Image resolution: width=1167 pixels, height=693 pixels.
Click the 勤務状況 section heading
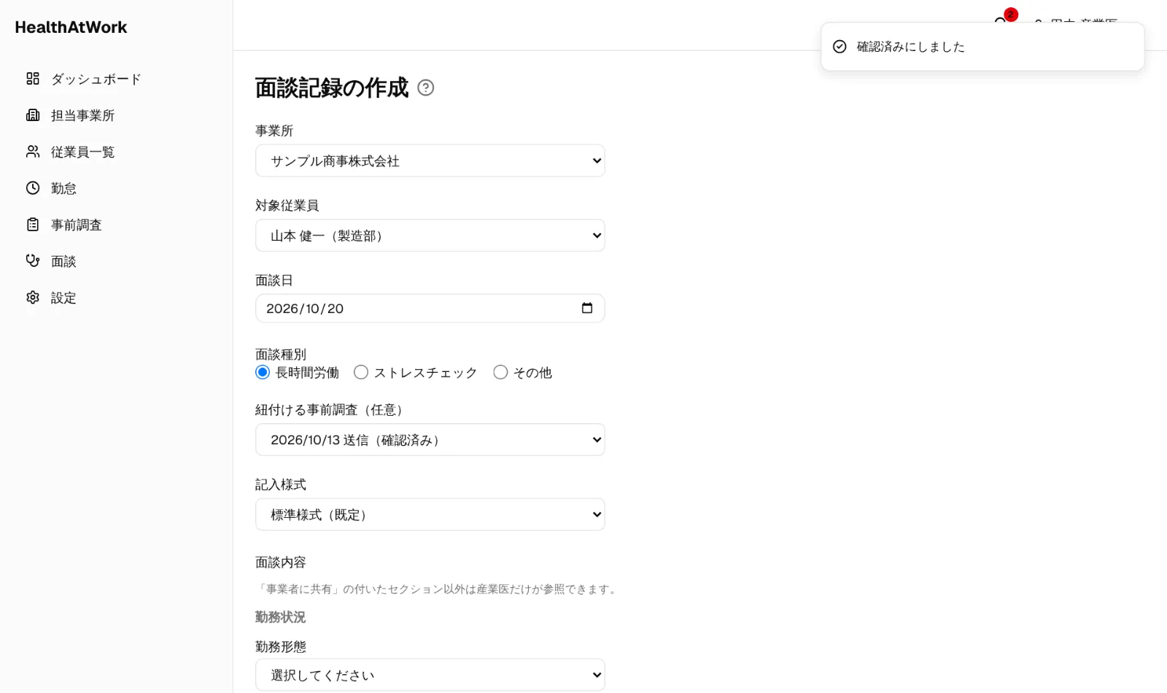[281, 617]
